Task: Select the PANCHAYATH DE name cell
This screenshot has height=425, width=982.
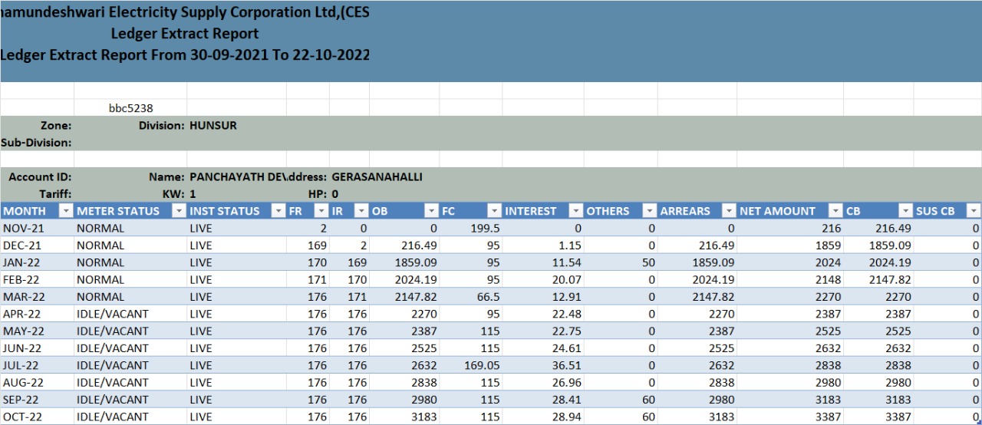Action: pyautogui.click(x=237, y=177)
